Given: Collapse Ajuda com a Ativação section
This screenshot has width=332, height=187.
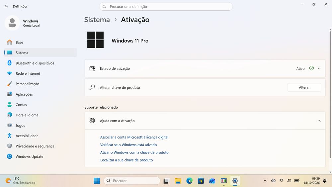Looking at the screenshot, I should (319, 121).
